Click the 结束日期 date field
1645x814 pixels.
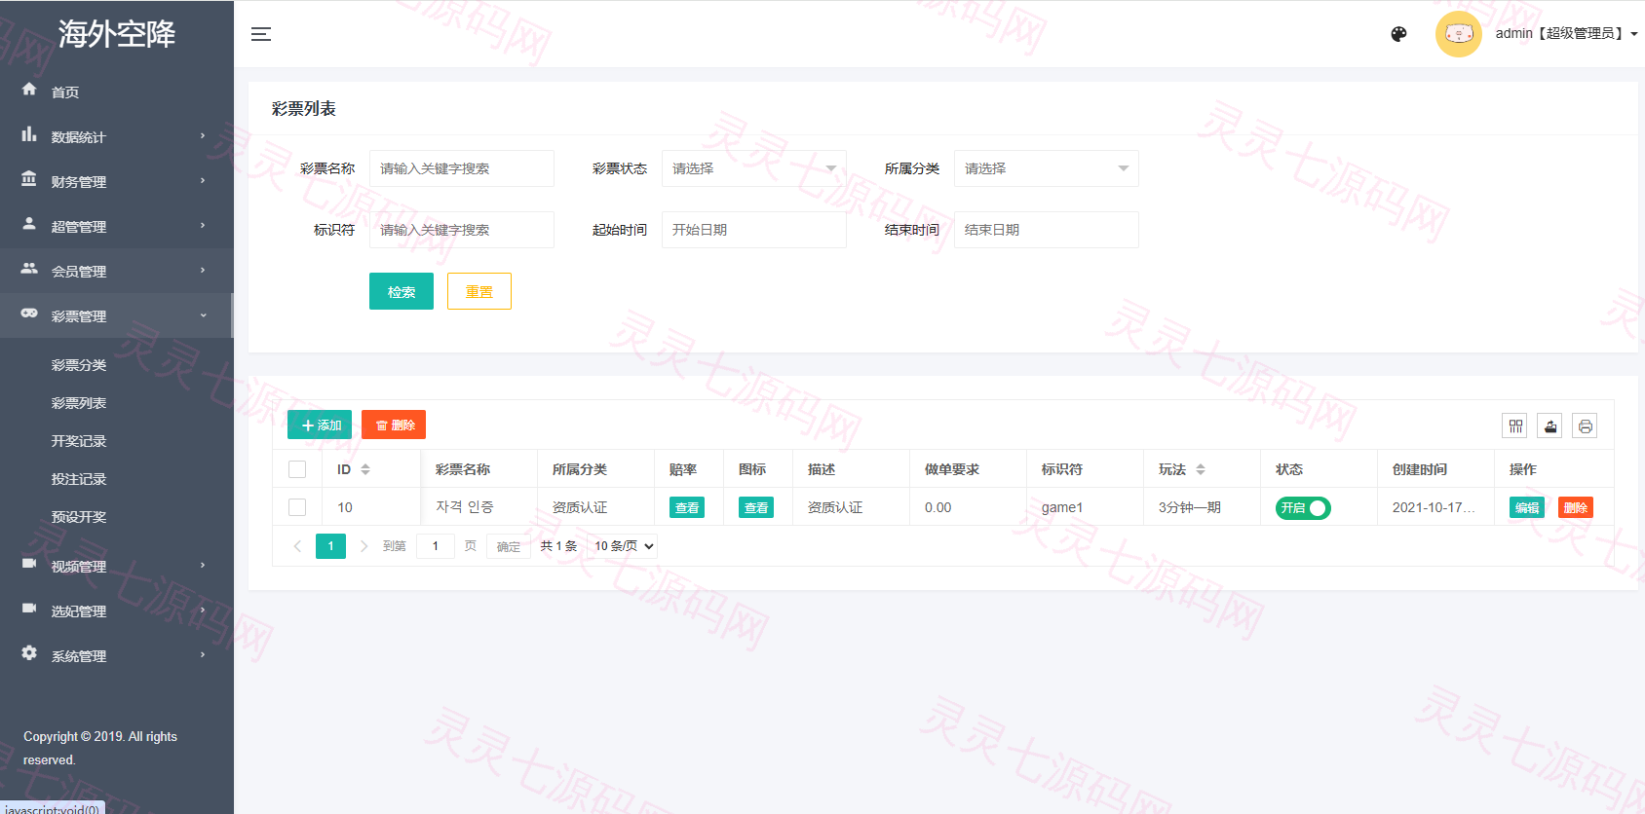(1047, 230)
